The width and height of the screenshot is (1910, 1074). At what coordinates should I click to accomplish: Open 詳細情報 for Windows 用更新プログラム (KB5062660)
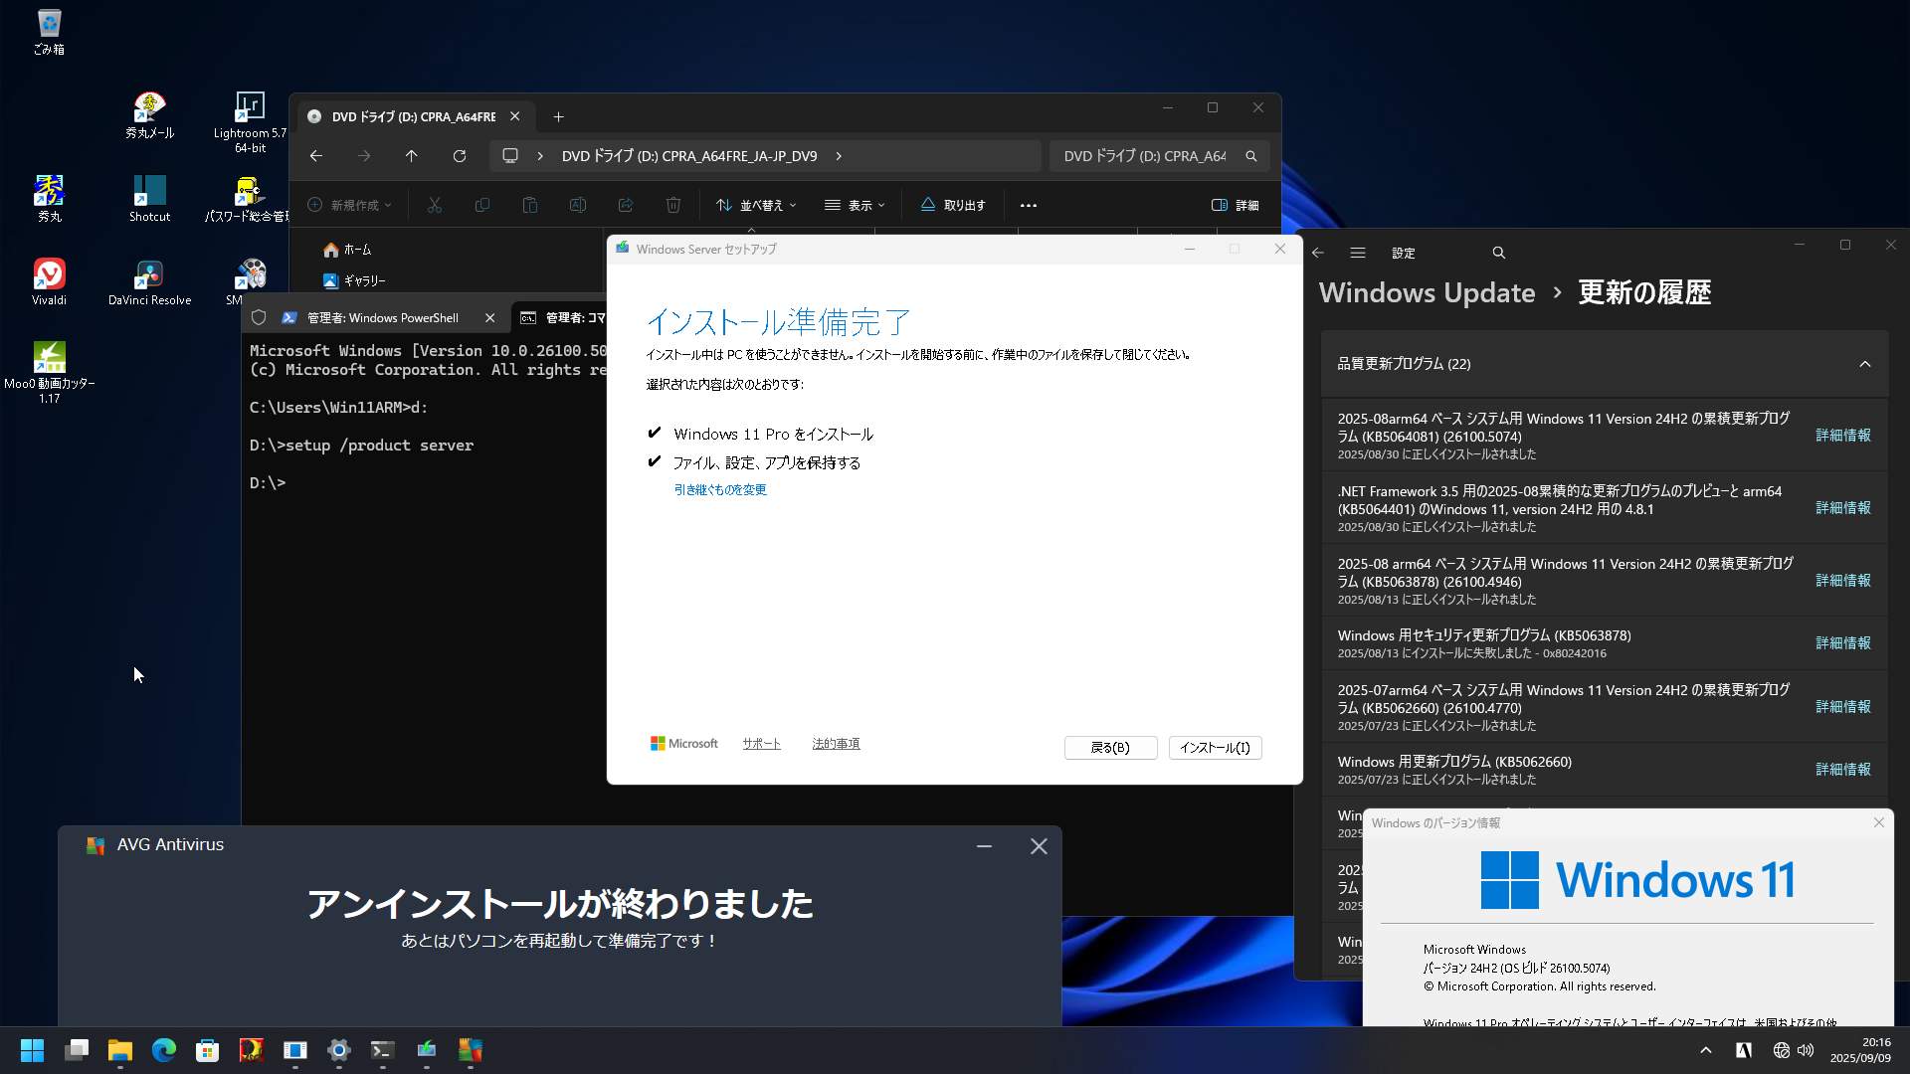pyautogui.click(x=1842, y=770)
